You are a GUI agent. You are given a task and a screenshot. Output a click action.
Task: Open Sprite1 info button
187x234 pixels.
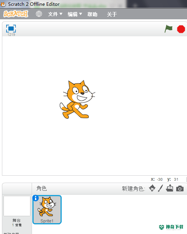click(35, 198)
